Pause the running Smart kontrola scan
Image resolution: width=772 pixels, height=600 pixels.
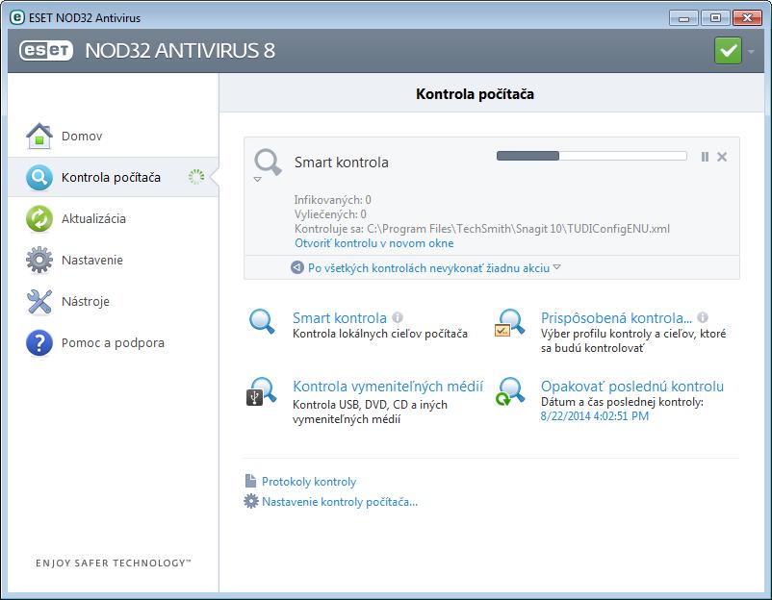point(705,157)
